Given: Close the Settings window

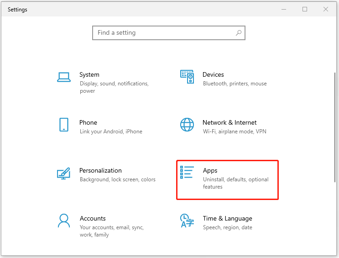Looking at the screenshot, I should click(x=326, y=9).
